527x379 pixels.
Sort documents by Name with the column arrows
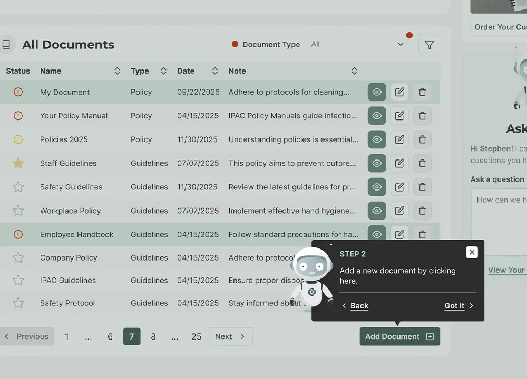[117, 71]
